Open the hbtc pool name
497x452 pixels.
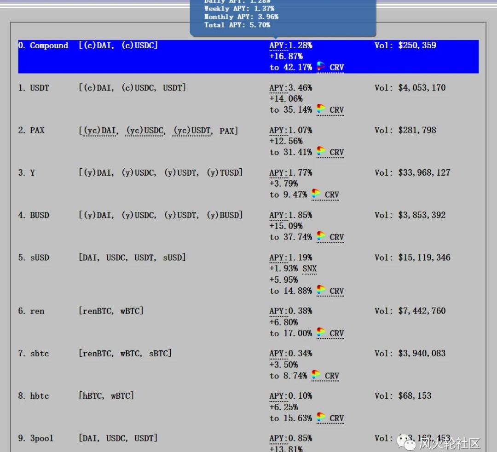40,396
